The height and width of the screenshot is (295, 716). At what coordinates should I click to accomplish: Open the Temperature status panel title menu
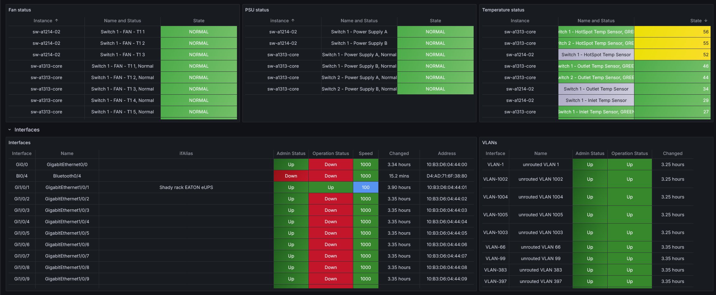503,10
